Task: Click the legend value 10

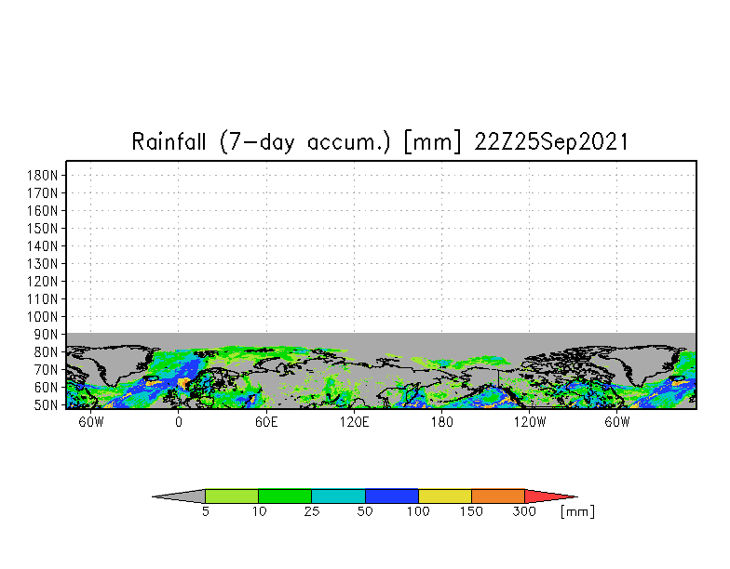Action: [x=259, y=511]
